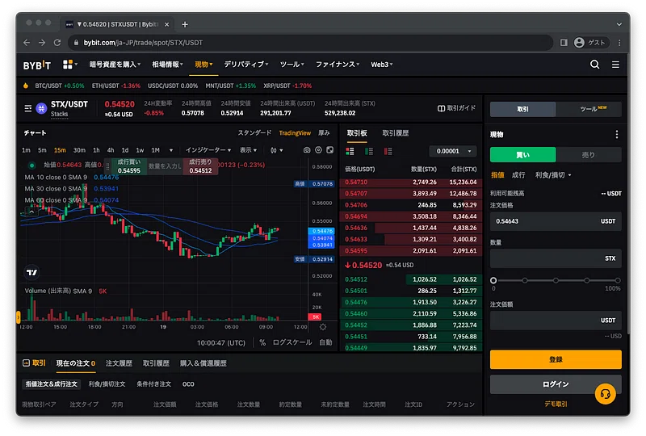The height and width of the screenshot is (436, 646).
Task: Click the TradingView logo on chart
Action: tap(32, 272)
